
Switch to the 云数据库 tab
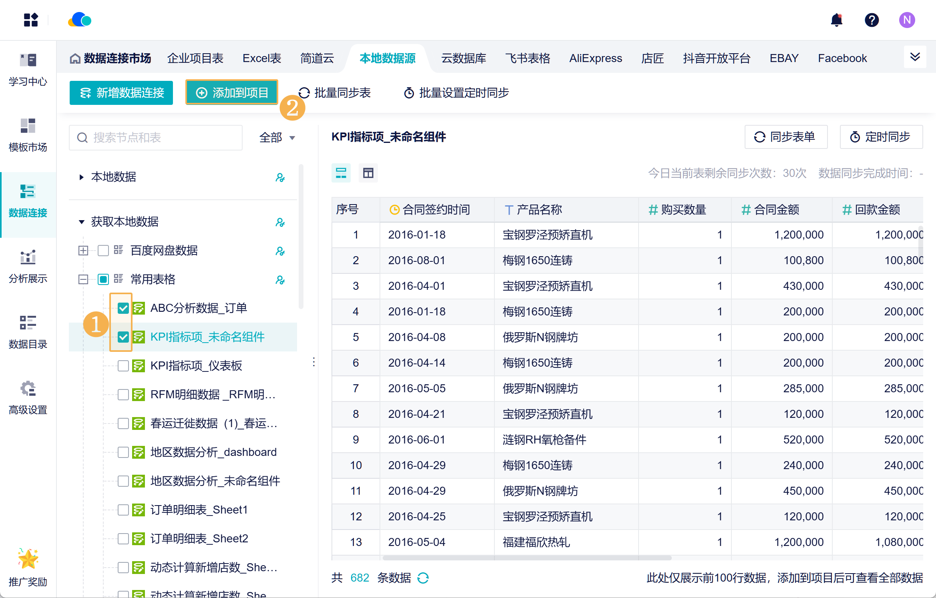(464, 58)
